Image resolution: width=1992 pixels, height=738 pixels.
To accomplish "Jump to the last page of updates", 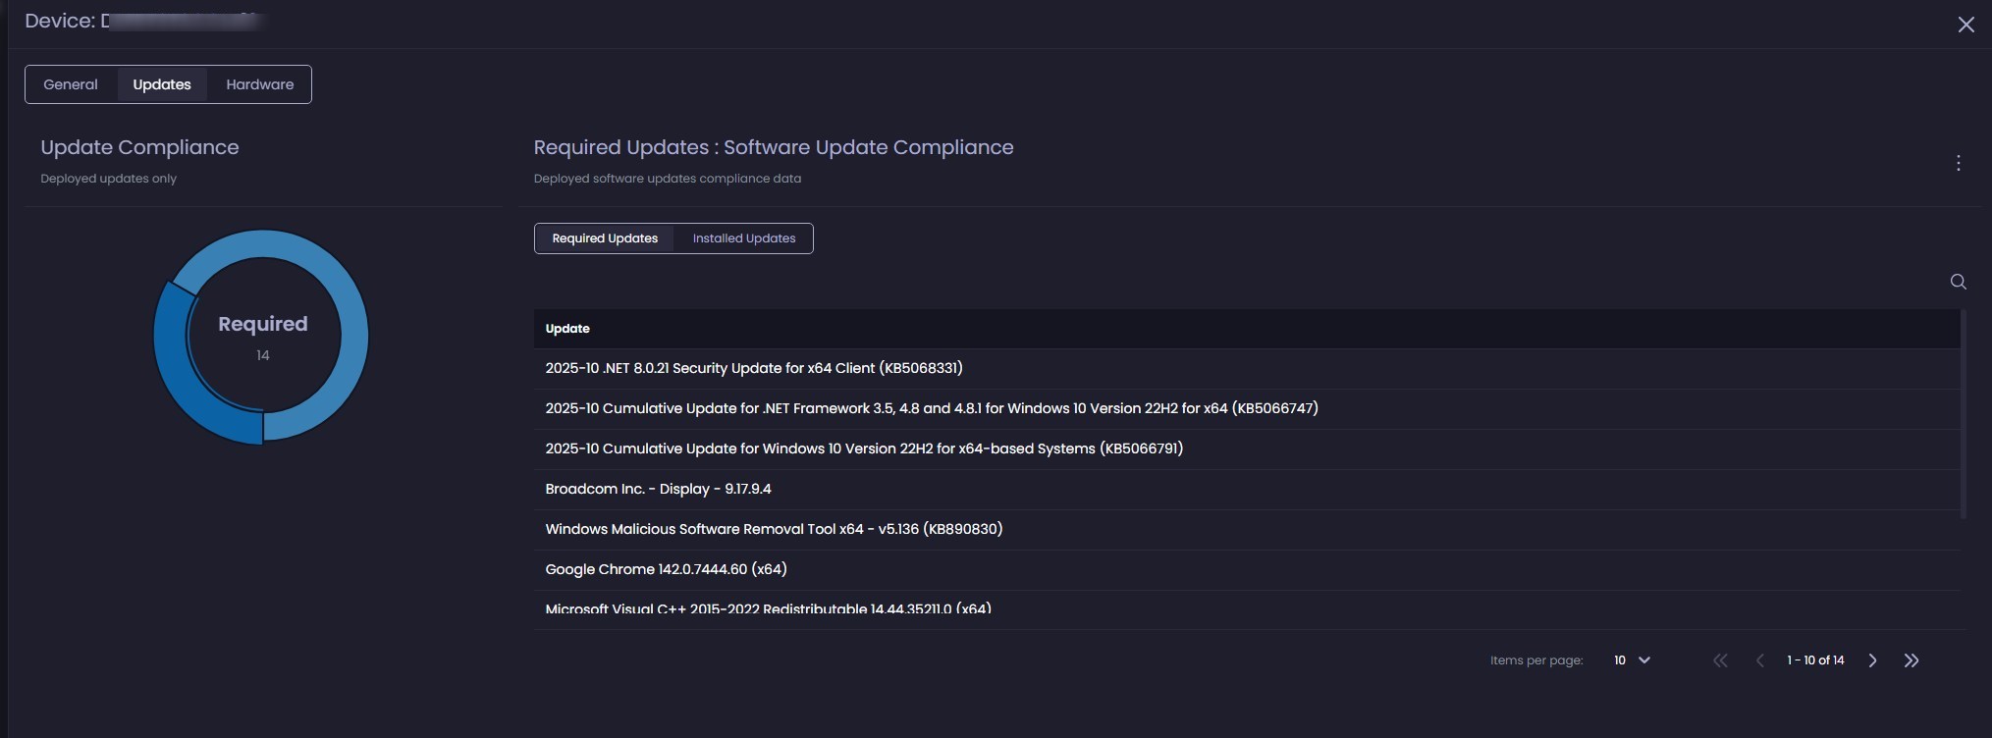I will pyautogui.click(x=1911, y=660).
